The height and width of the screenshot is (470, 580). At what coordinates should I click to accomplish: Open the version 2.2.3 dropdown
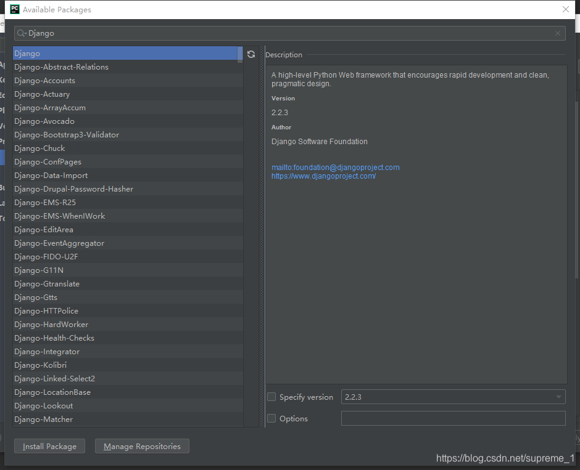(x=453, y=397)
